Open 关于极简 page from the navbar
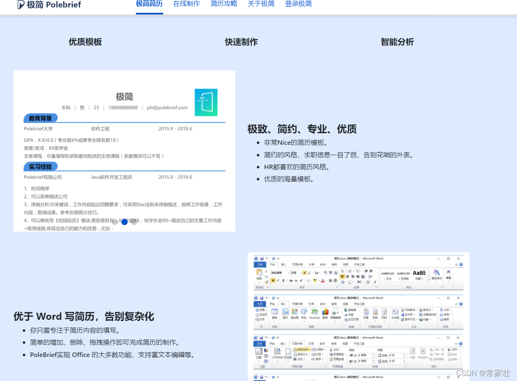 pyautogui.click(x=261, y=4)
